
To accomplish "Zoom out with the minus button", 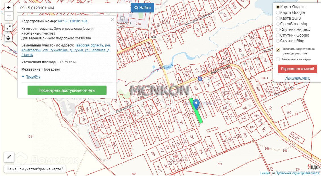I will pyautogui.click(x=9, y=16).
